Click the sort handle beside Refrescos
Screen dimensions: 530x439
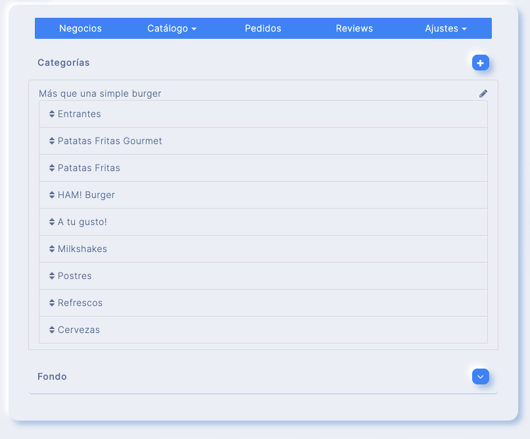click(x=52, y=303)
